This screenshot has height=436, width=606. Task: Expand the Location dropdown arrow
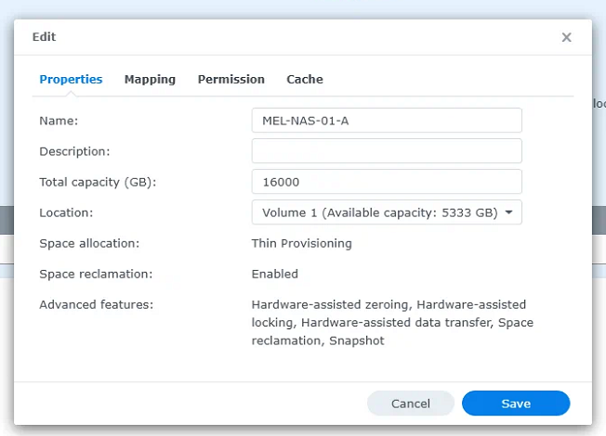pos(508,212)
